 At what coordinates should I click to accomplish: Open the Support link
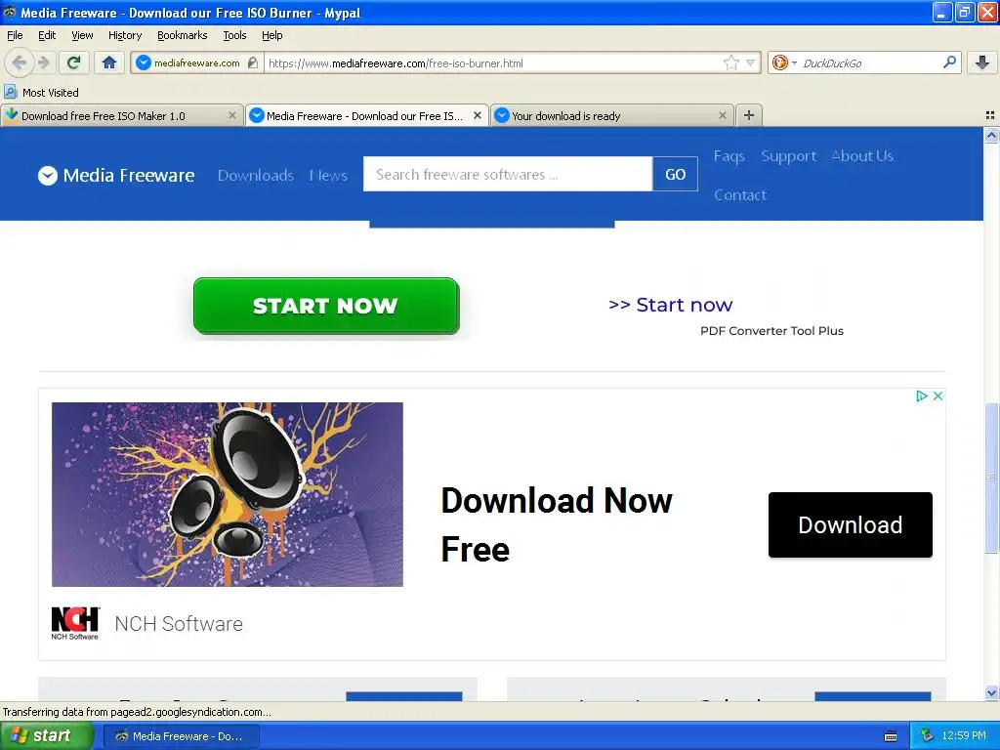788,156
